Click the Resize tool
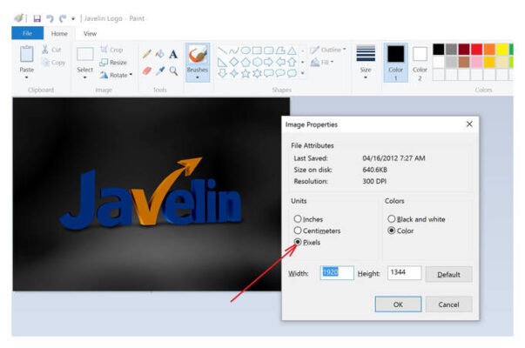Viewport: 525px width, 348px height. (x=113, y=63)
